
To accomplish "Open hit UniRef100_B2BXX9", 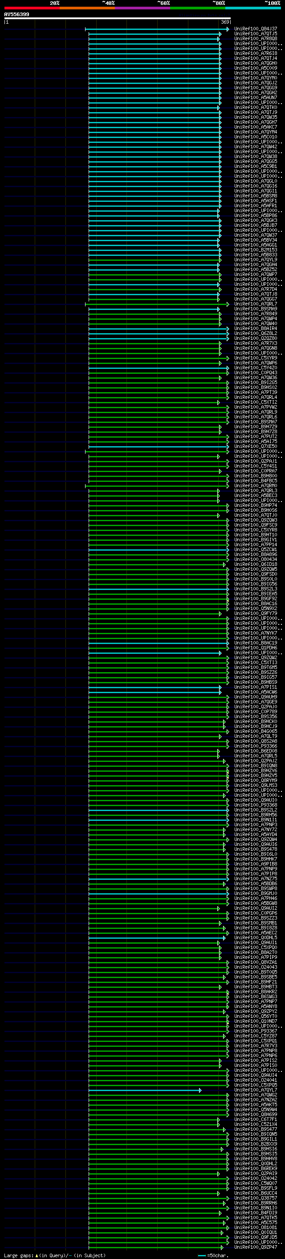I will coord(256,1145).
